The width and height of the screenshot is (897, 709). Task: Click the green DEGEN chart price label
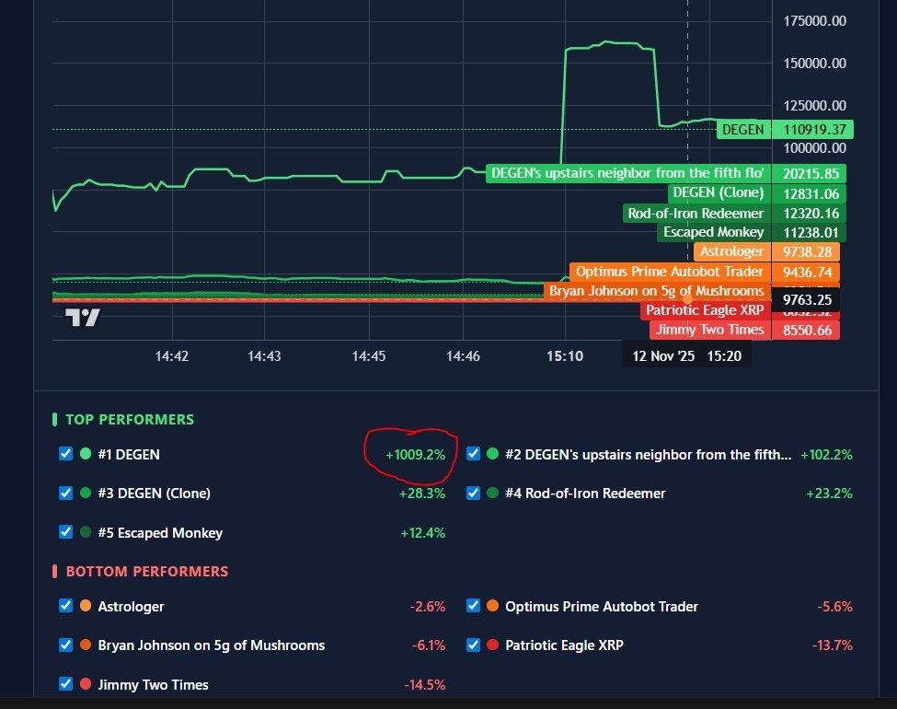742,130
